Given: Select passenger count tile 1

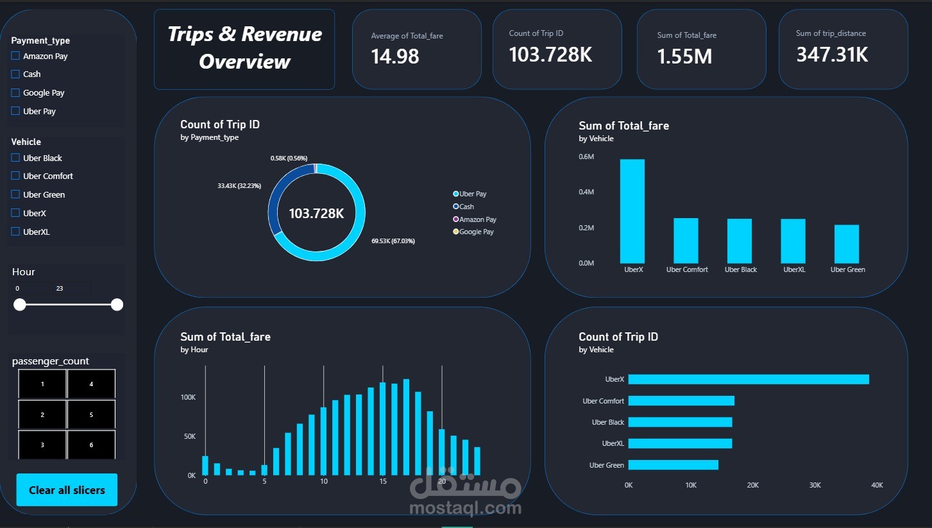Looking at the screenshot, I should click(x=42, y=384).
